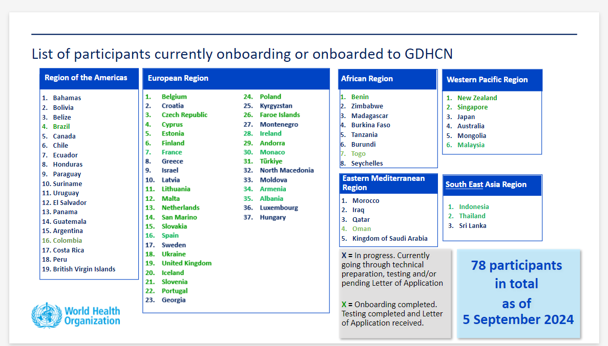Select New Zealand in Western Pacific list
This screenshot has height=346, width=608.
coord(477,98)
